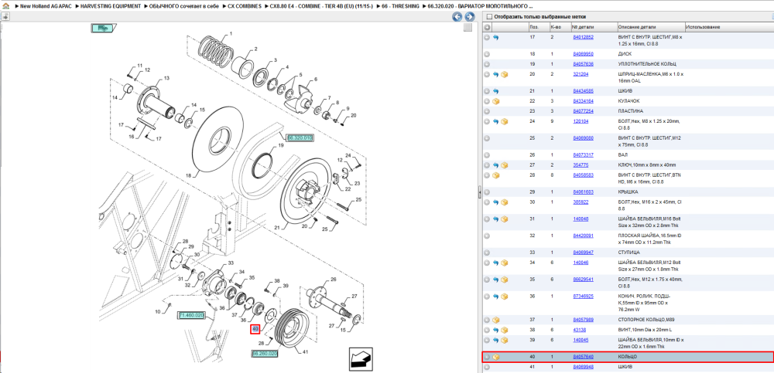Open part number link 84073317
Viewport: 774px width, 373px height.
point(583,154)
